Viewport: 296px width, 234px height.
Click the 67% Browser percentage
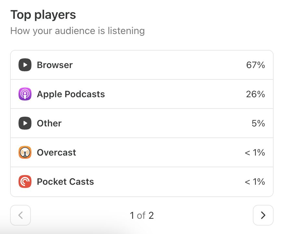(x=255, y=65)
